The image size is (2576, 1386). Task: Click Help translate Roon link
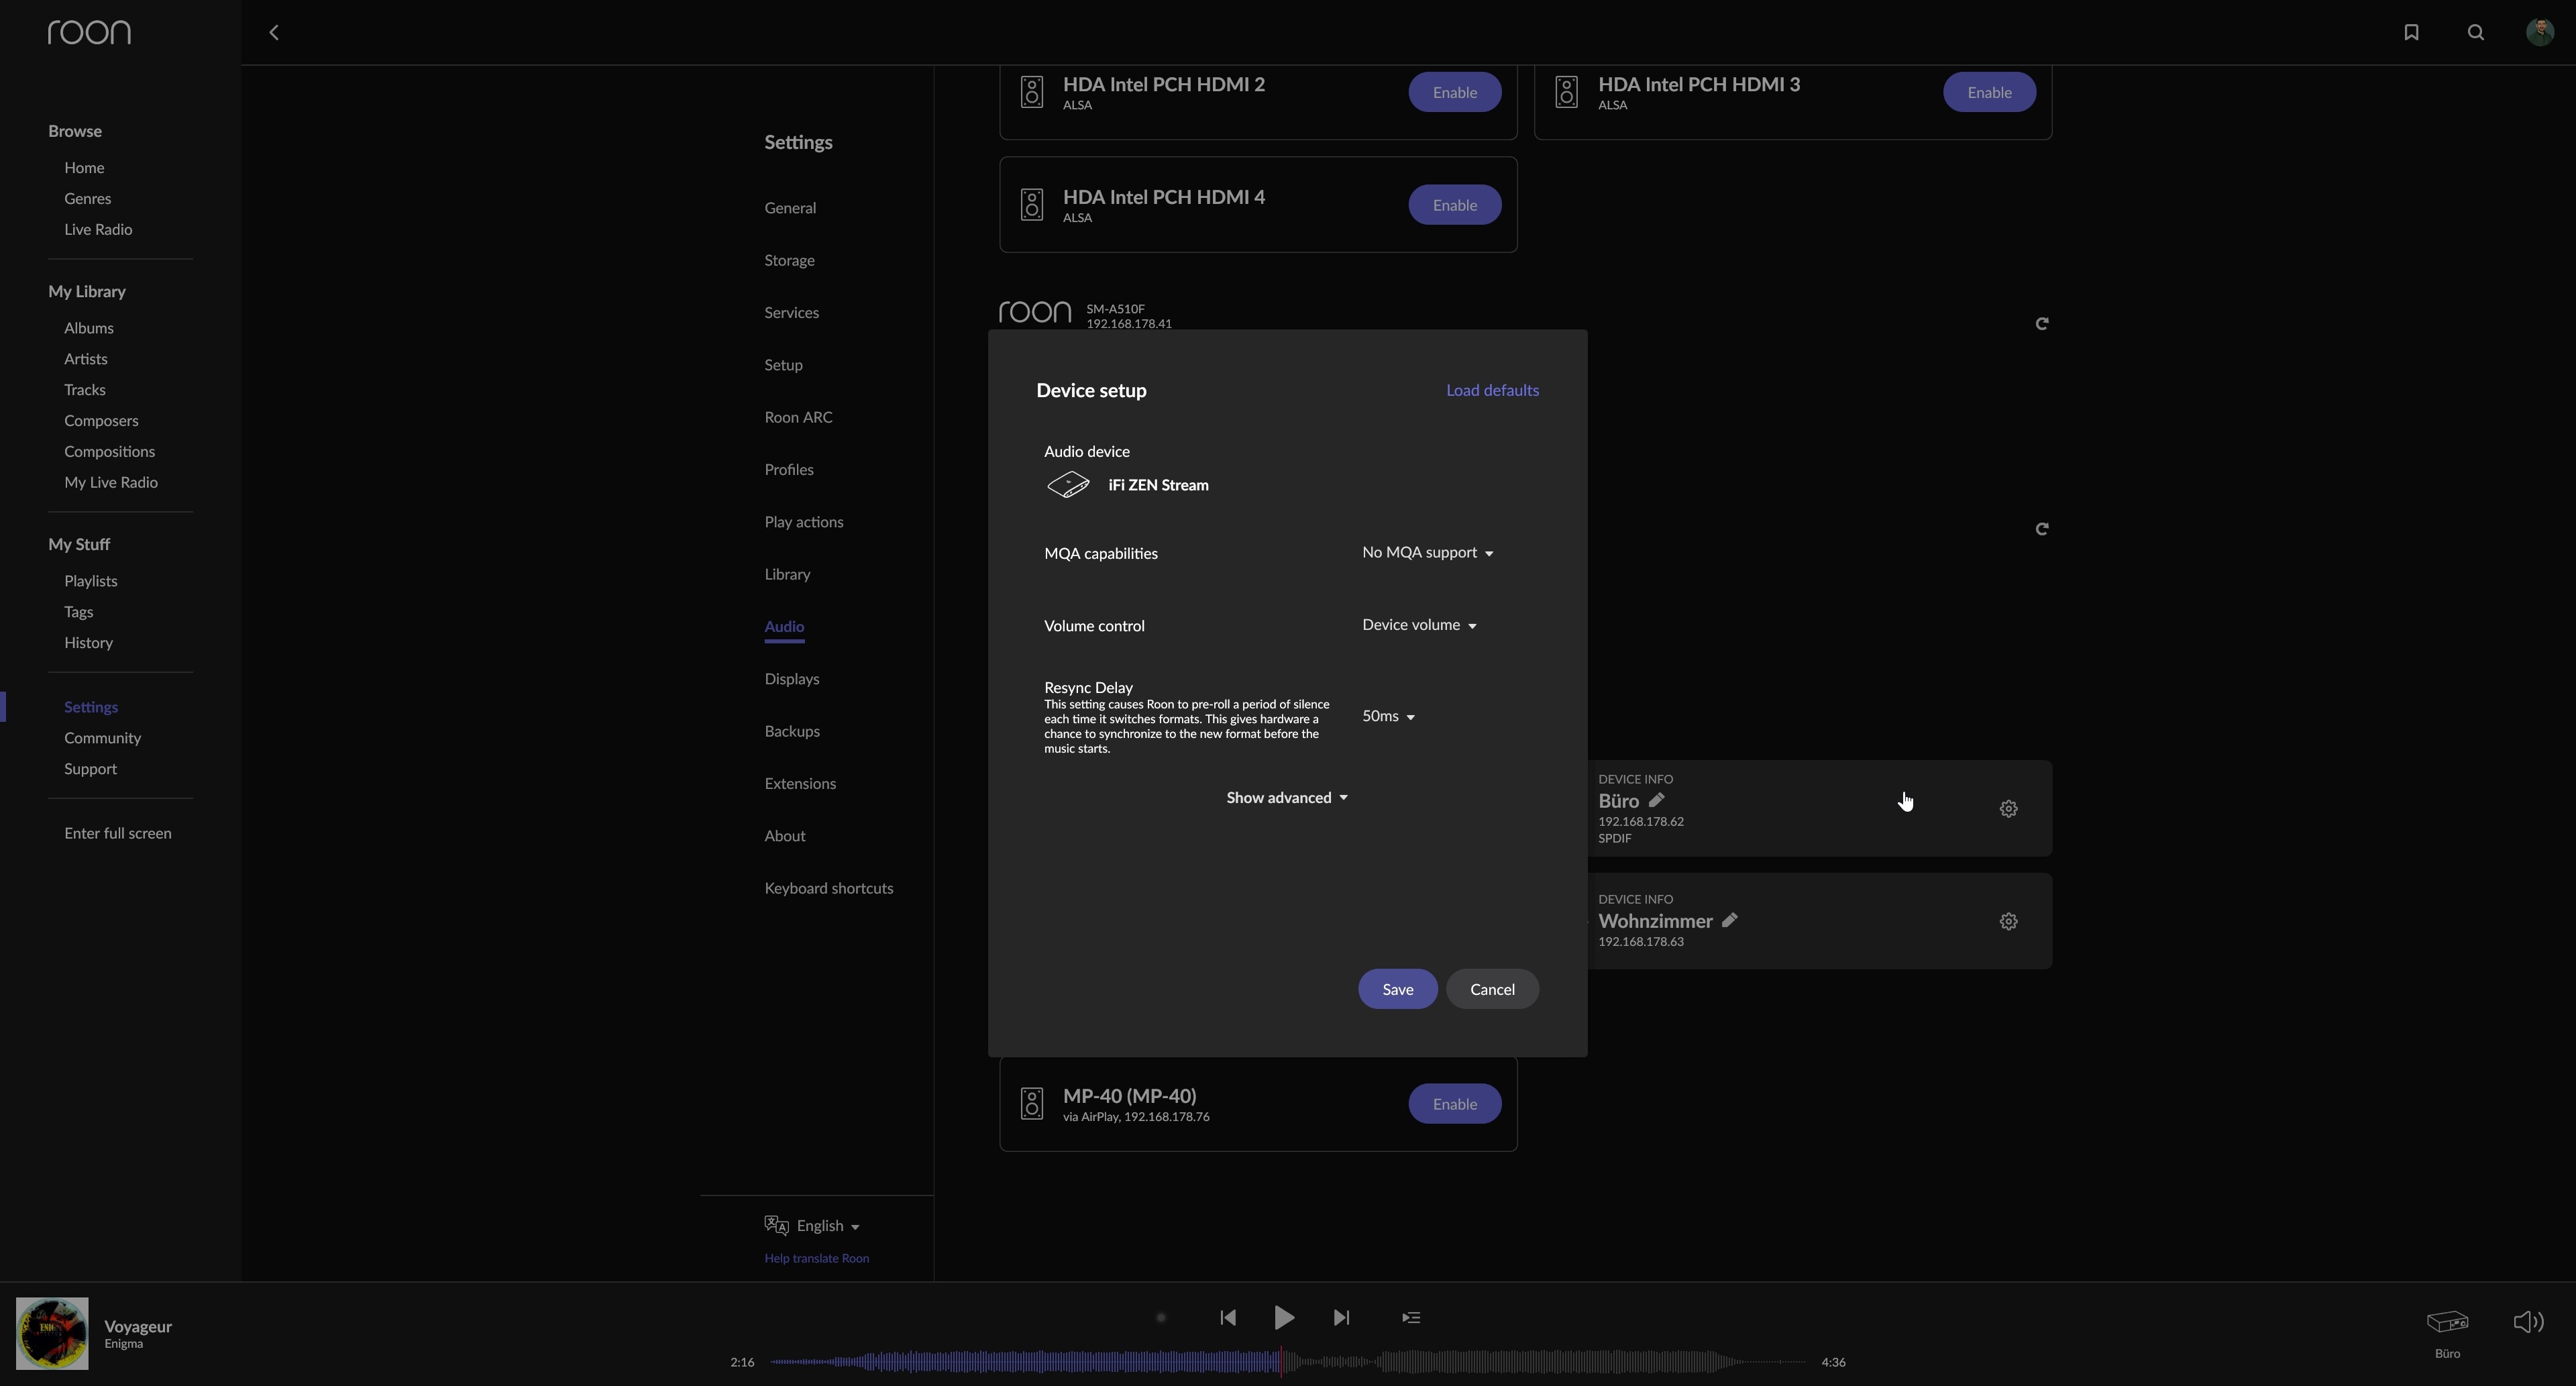(x=816, y=1259)
